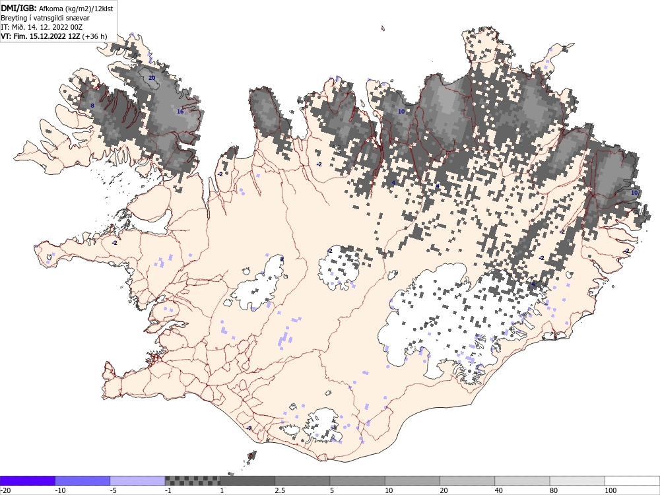Click the checkered legend swatch between -1 and 1
The width and height of the screenshot is (660, 495).
pyautogui.click(x=192, y=480)
